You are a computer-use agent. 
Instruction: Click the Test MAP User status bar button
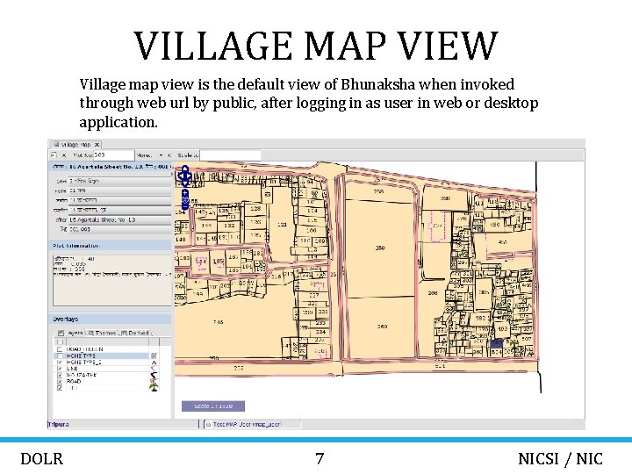252,424
